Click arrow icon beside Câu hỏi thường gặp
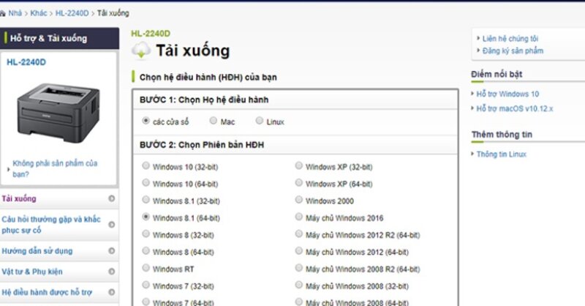 pyautogui.click(x=112, y=225)
